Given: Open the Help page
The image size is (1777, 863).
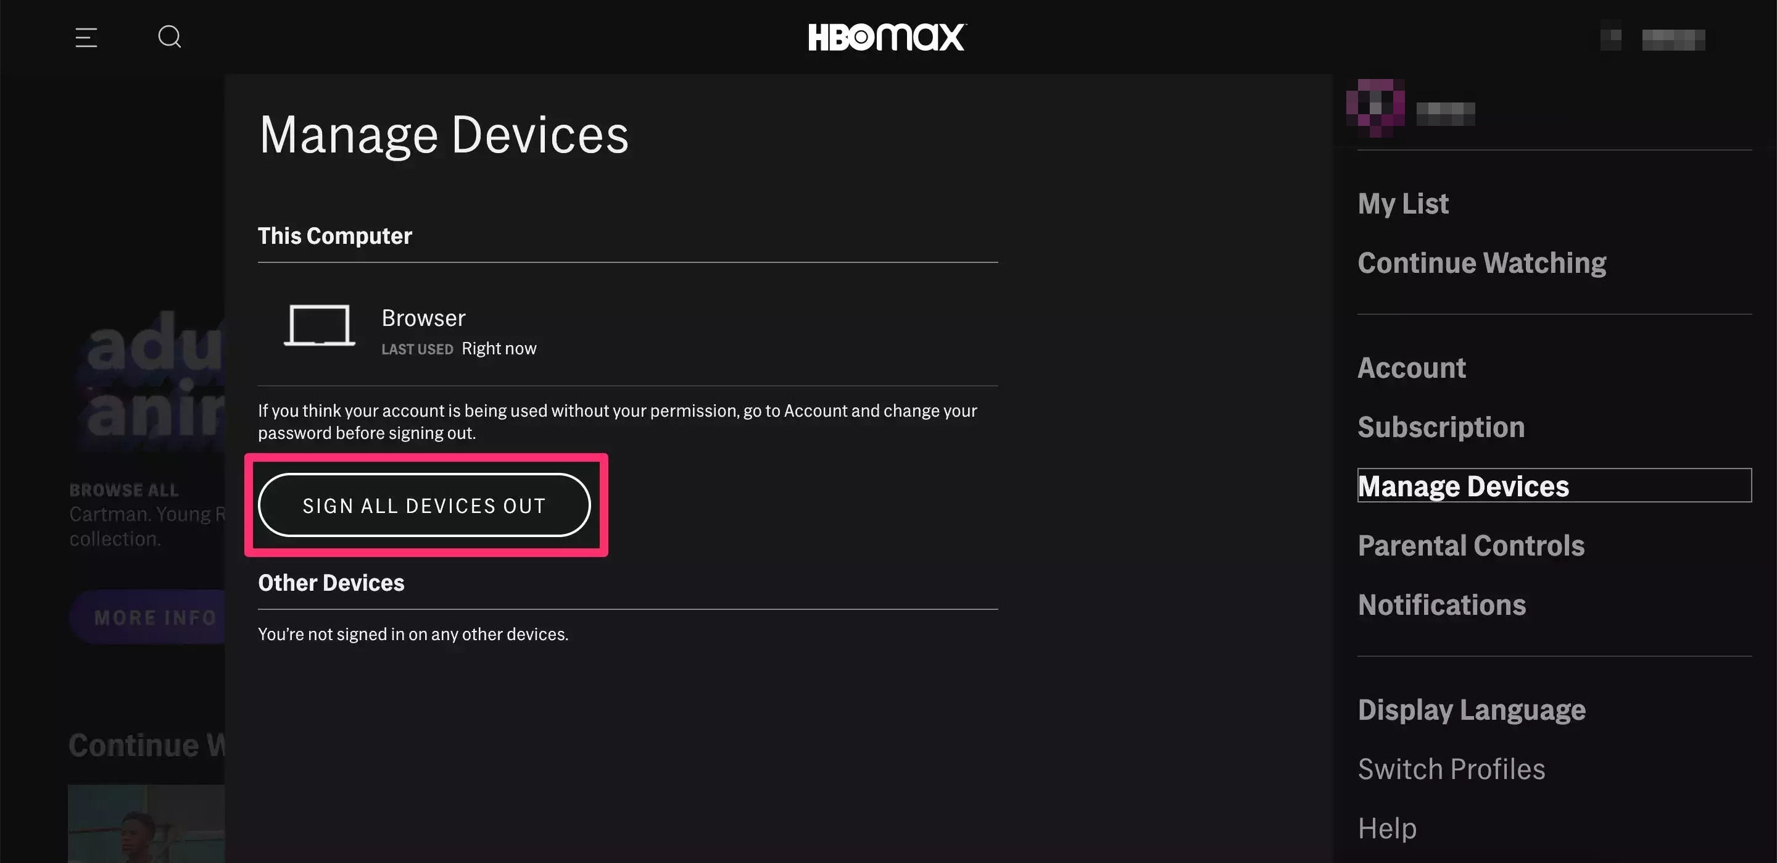Looking at the screenshot, I should click(1386, 827).
